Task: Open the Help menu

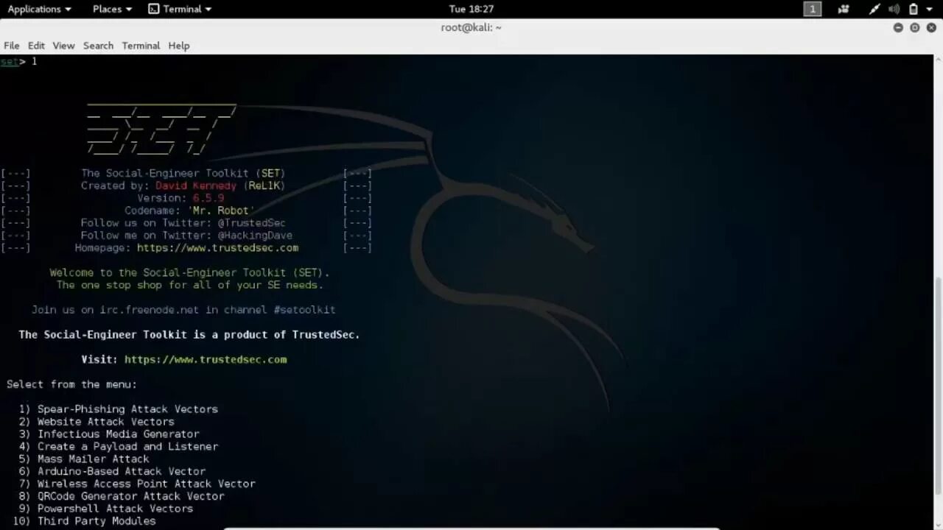Action: (x=179, y=46)
